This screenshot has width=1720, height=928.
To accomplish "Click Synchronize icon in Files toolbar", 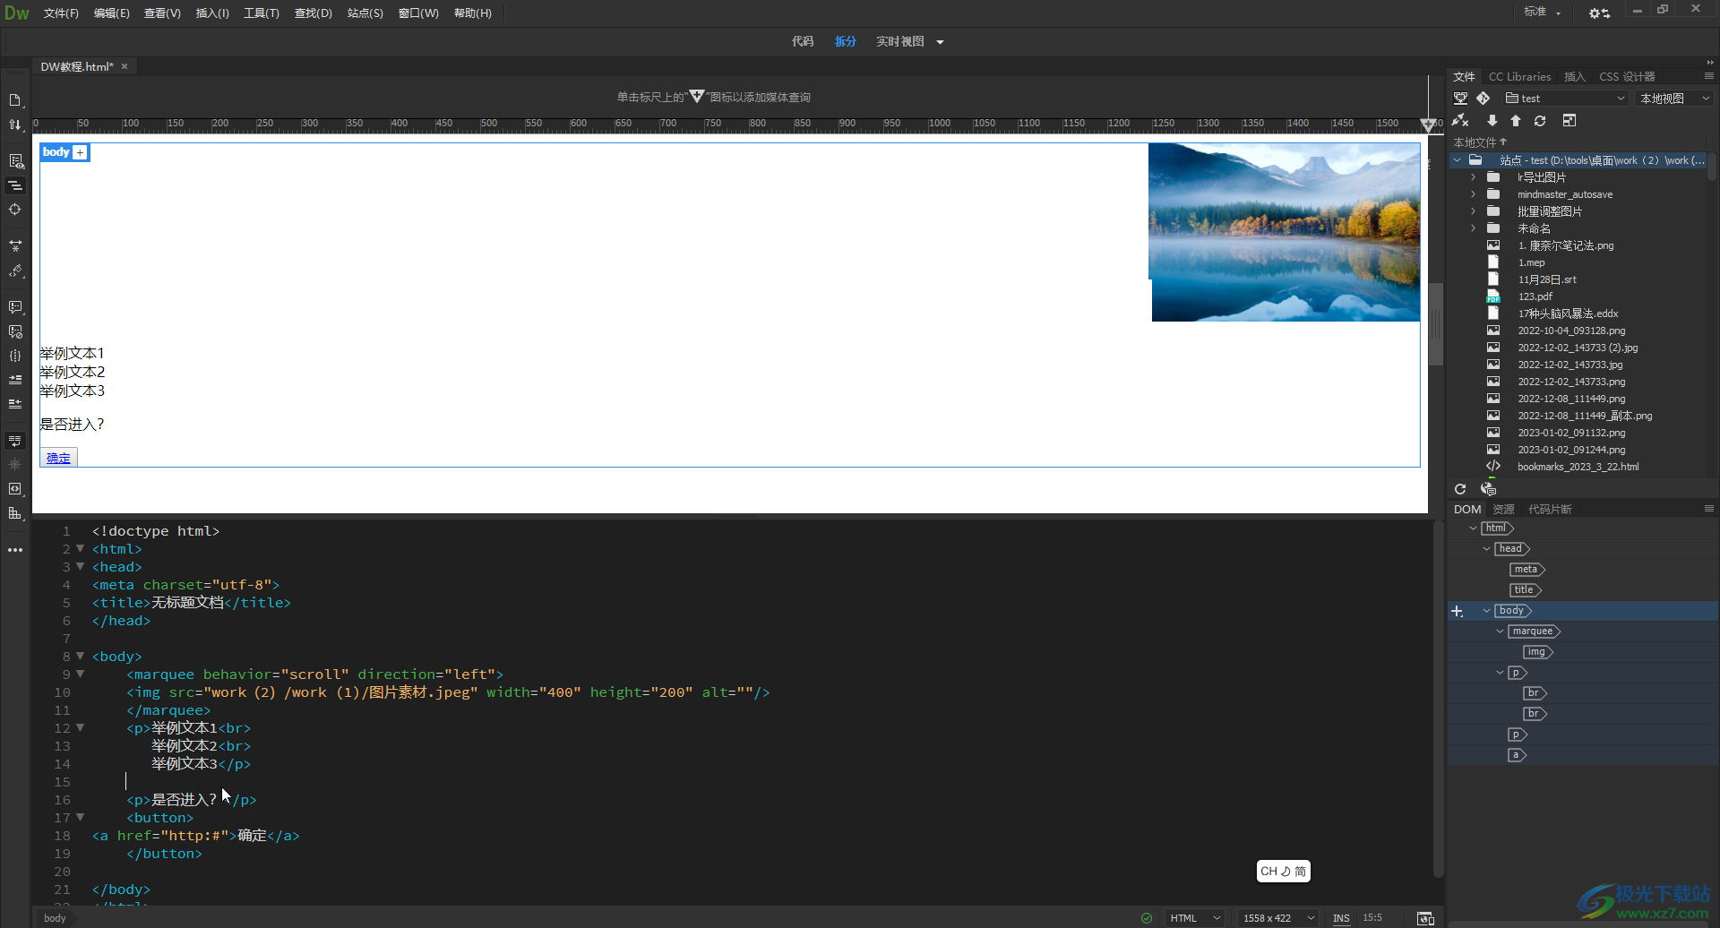I will (1540, 121).
